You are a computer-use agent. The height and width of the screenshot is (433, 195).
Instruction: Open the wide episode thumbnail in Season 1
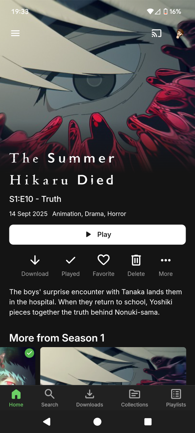[x=113, y=366]
